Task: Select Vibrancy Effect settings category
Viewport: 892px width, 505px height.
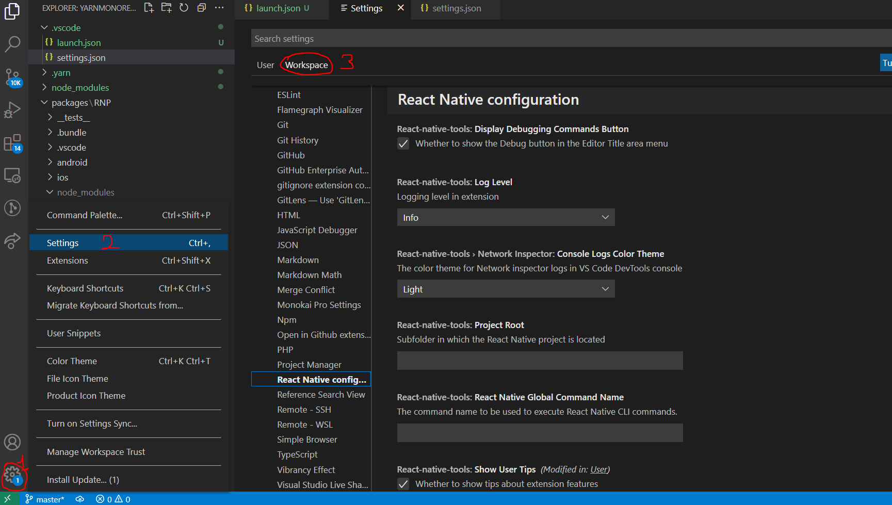Action: pyautogui.click(x=306, y=470)
